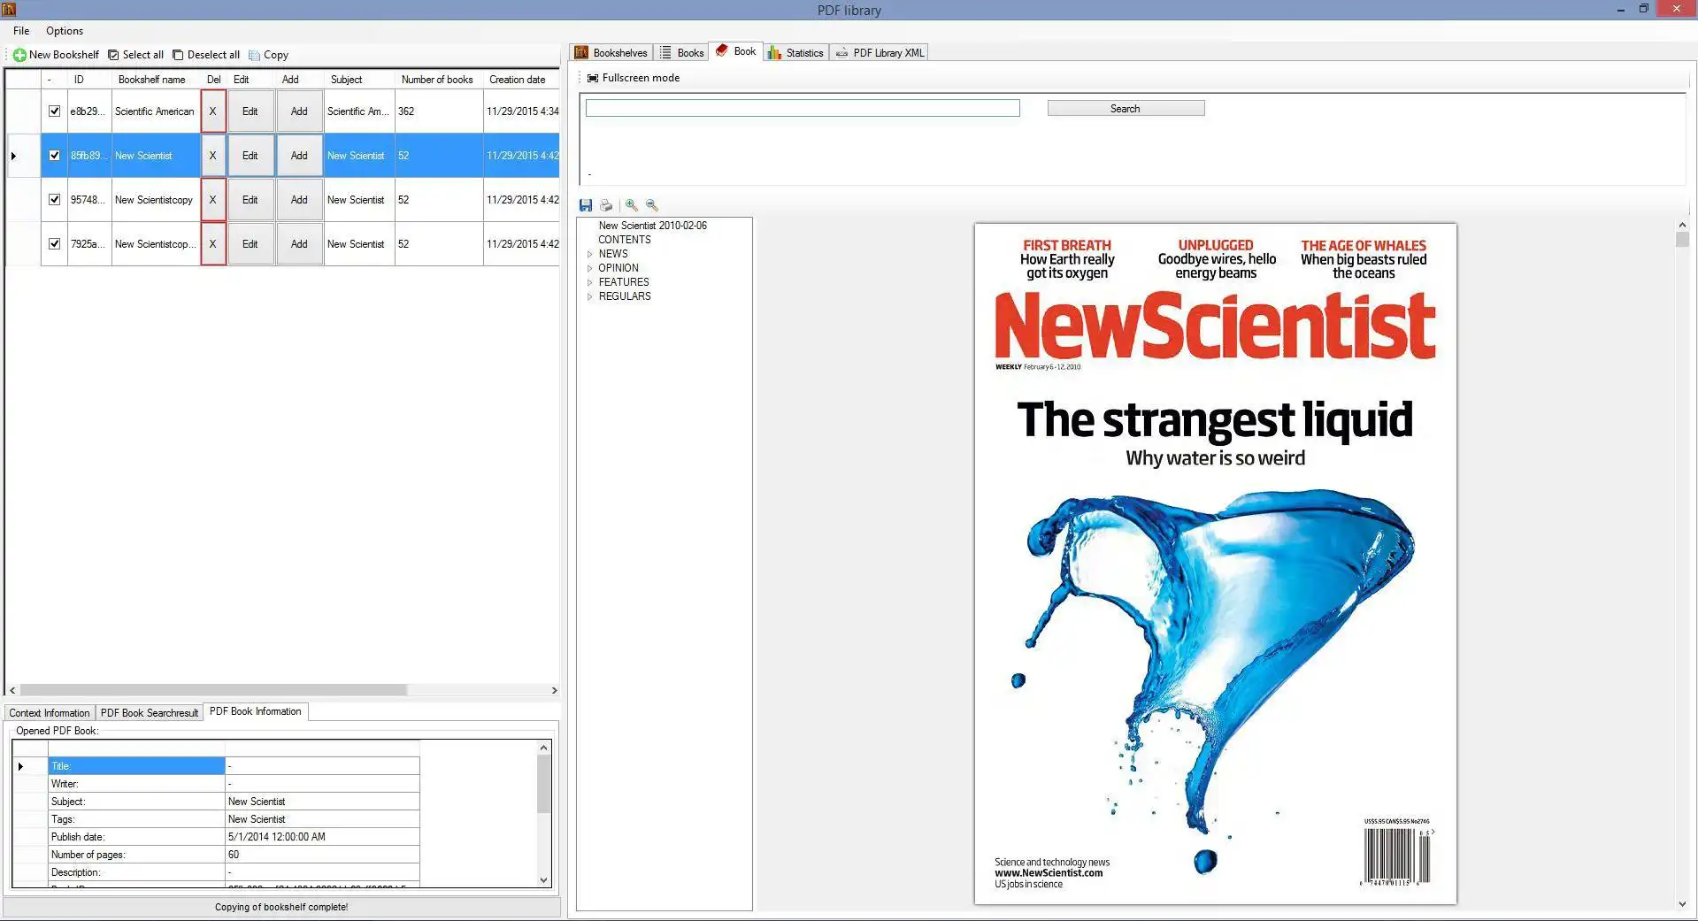Save the PDF with the floppy disk icon

586,205
